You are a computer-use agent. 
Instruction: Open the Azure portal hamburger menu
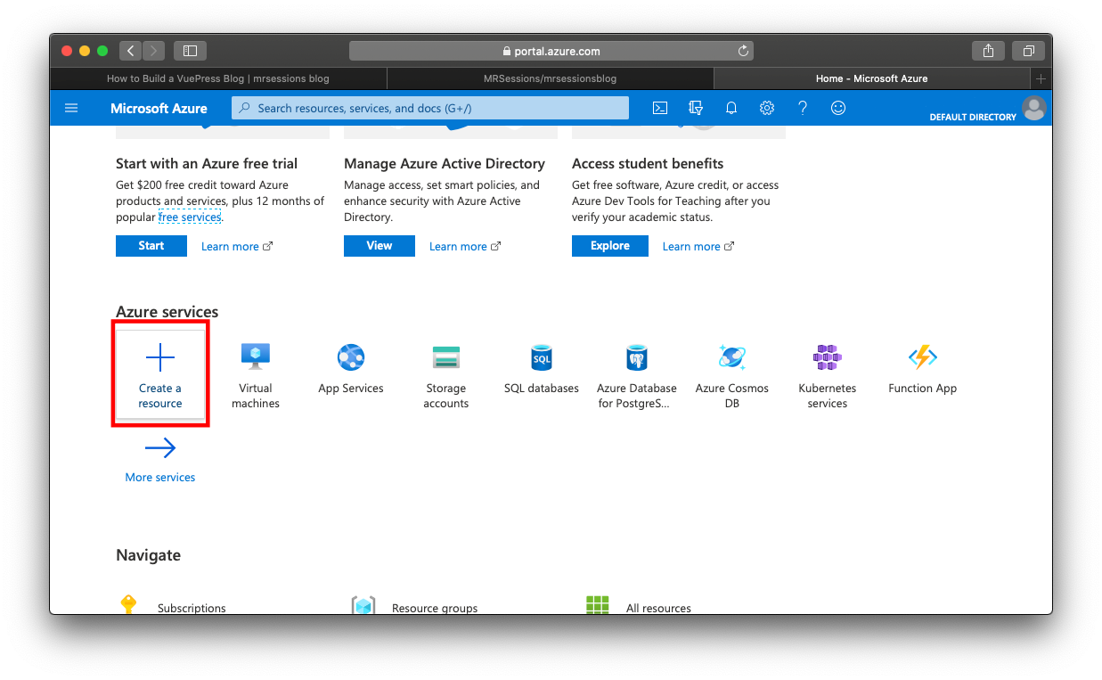click(71, 108)
